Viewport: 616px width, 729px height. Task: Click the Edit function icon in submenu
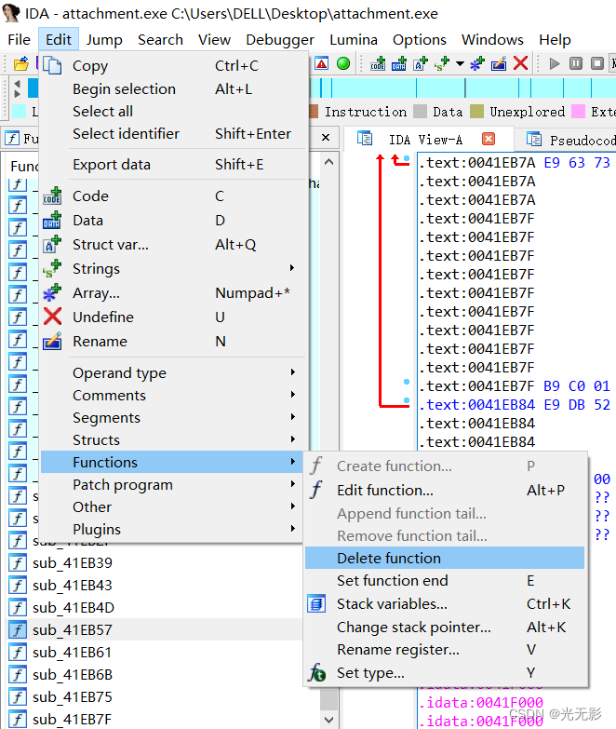pos(316,490)
